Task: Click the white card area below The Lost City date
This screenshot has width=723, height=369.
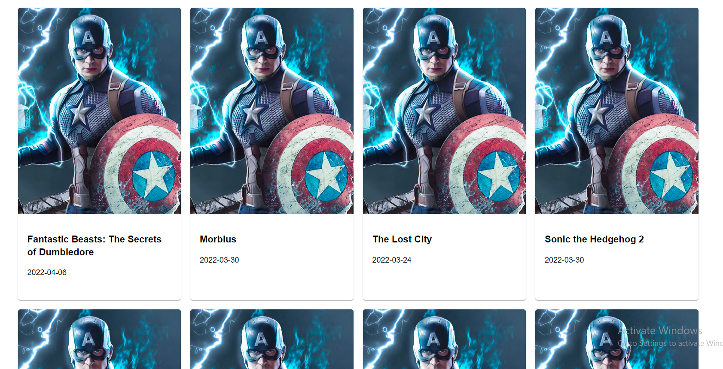Action: [x=444, y=282]
